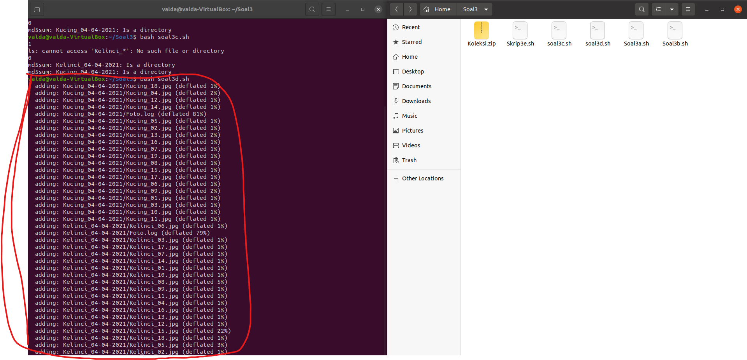The image size is (747, 360).
Task: Switch Files to list view
Action: point(658,9)
